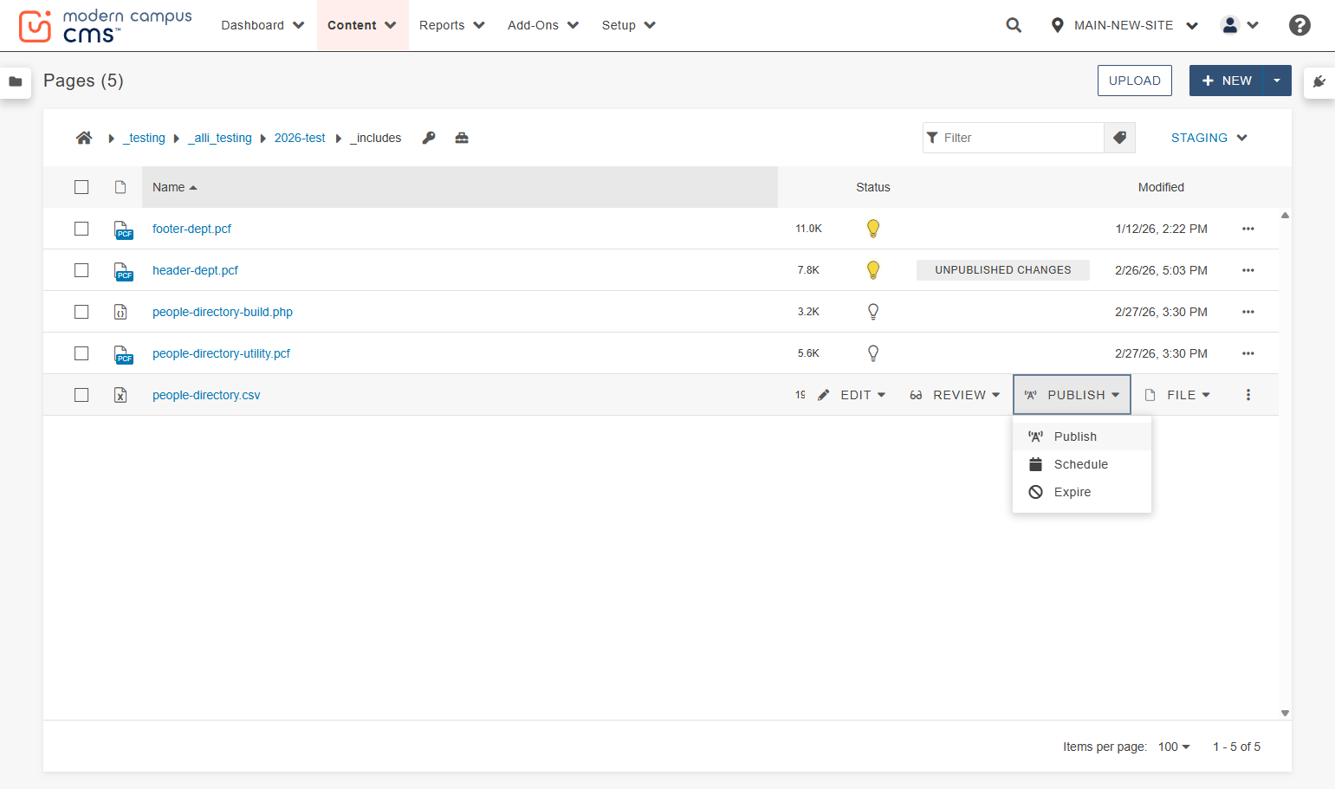Image resolution: width=1335 pixels, height=789 pixels.
Task: Click the PCF file icon for footer-dept.pcf
Action: tap(123, 230)
